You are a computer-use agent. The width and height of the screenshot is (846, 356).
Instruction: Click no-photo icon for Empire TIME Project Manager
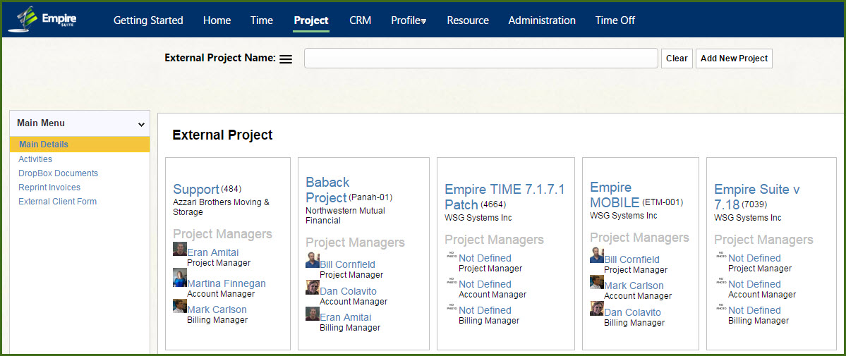(x=452, y=255)
